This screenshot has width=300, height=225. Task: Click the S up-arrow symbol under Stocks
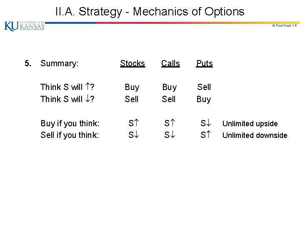click(133, 123)
